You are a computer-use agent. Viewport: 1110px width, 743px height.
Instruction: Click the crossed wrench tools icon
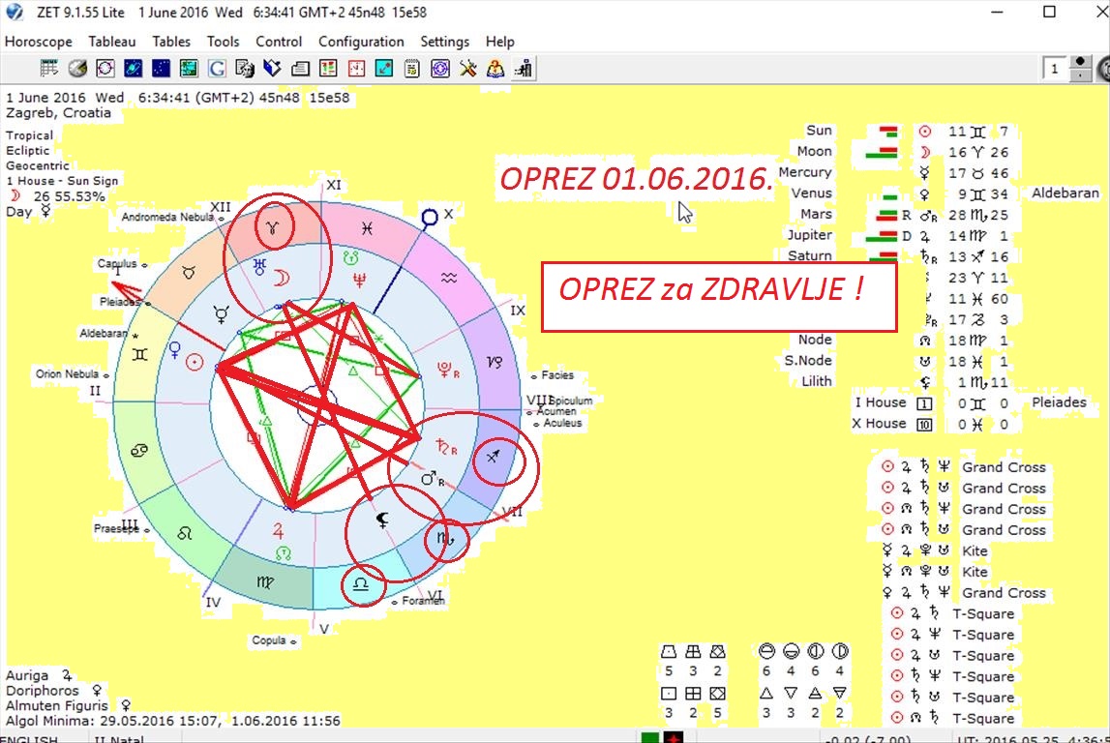pyautogui.click(x=468, y=69)
